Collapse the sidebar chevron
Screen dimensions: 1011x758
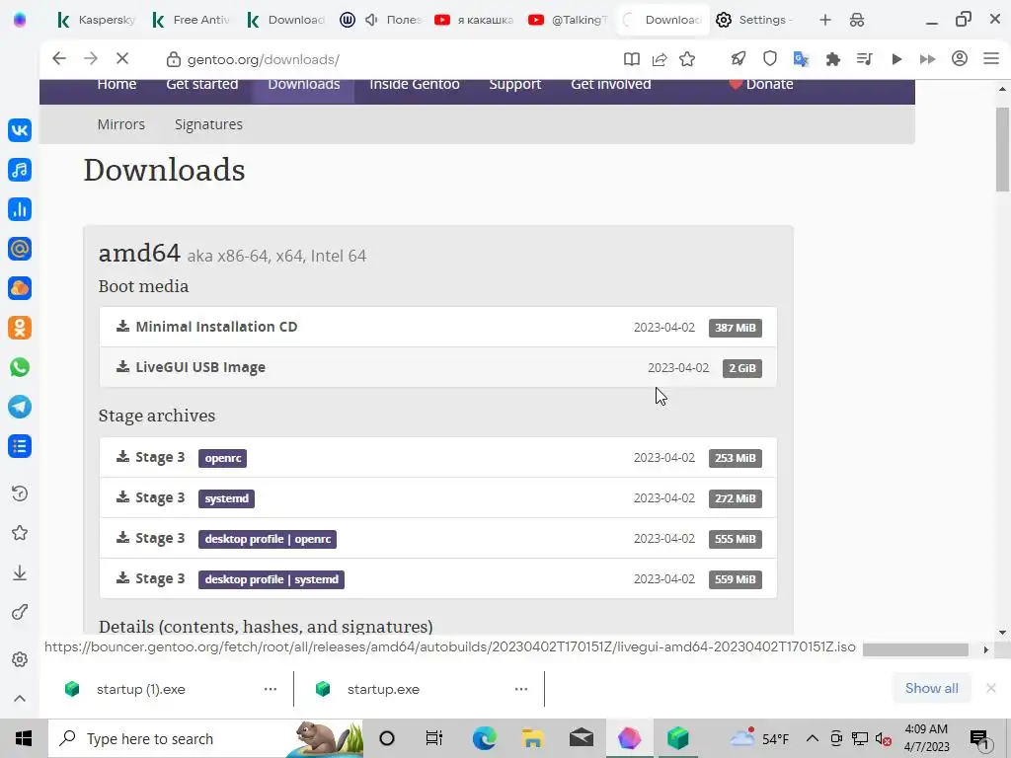tap(20, 699)
